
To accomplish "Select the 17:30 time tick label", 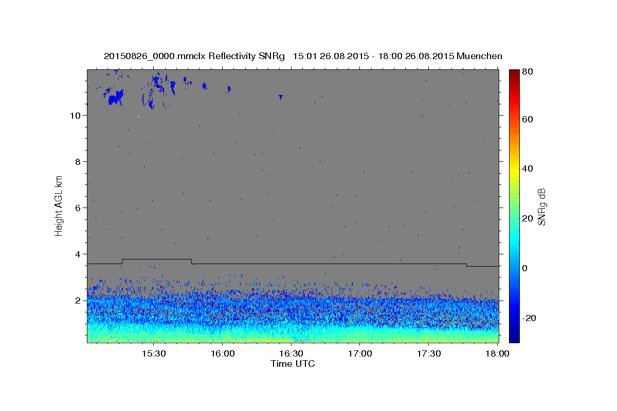I will (x=429, y=354).
